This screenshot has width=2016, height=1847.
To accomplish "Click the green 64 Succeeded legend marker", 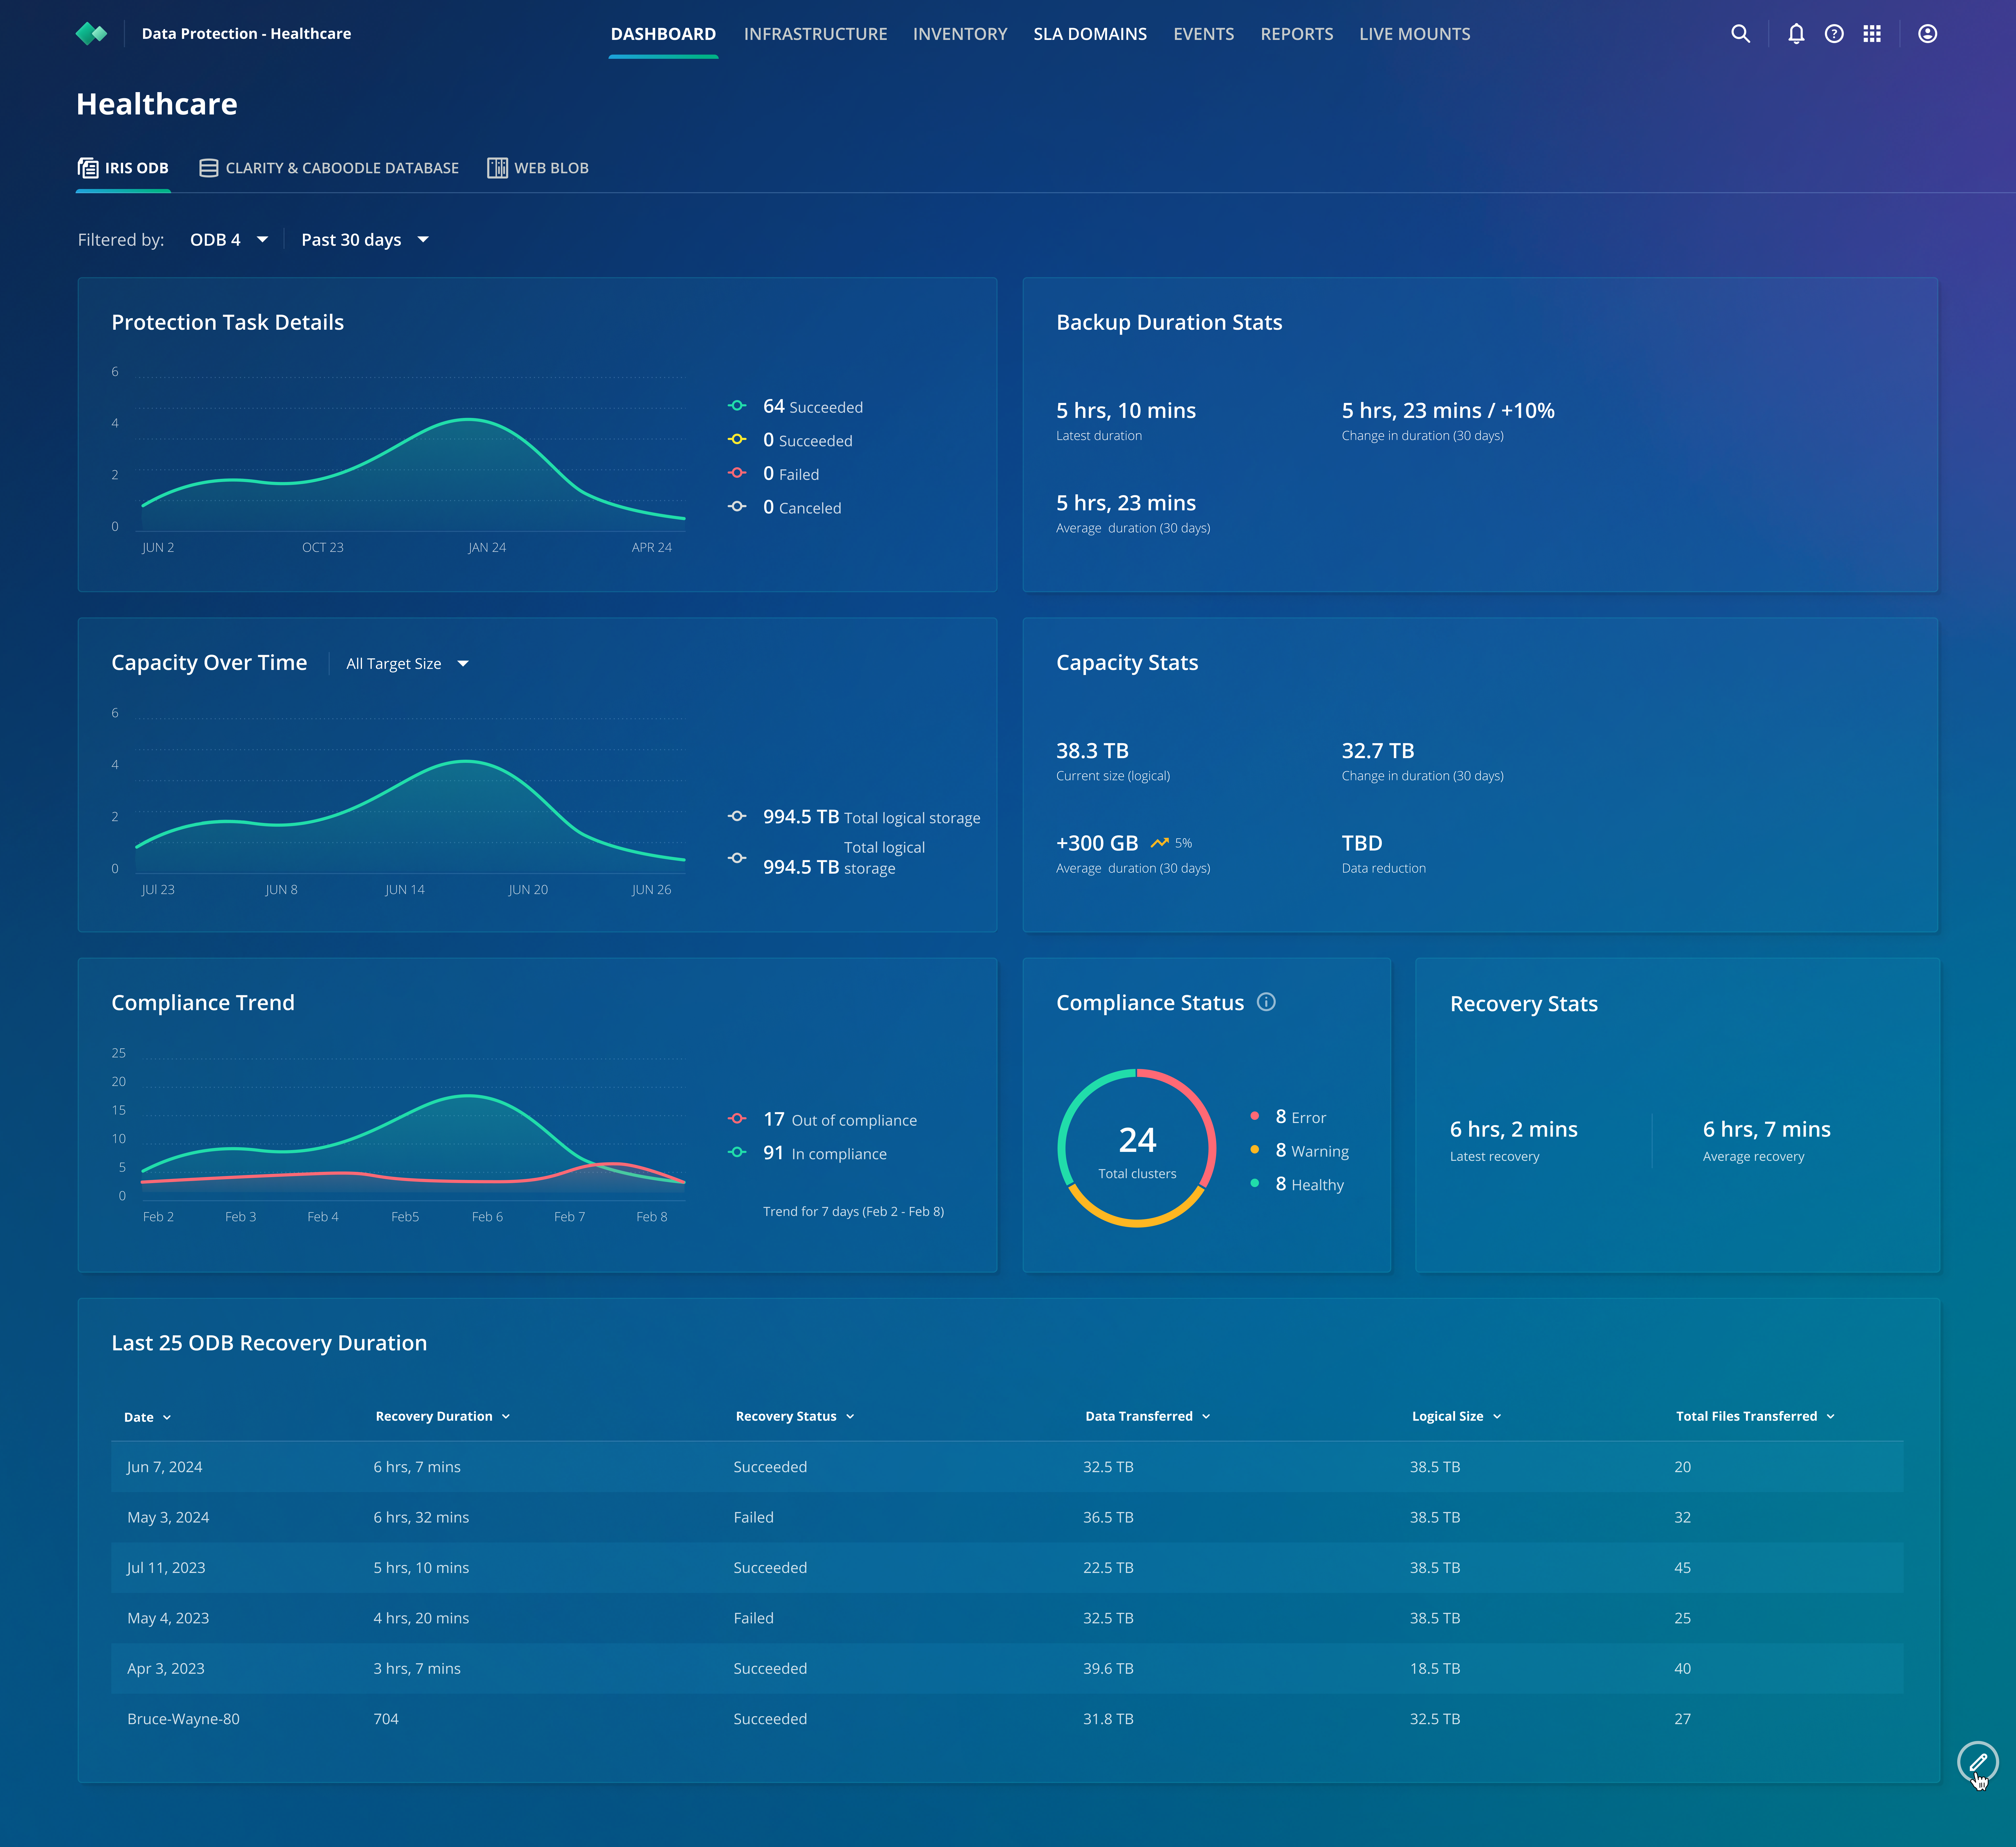I will (x=737, y=406).
